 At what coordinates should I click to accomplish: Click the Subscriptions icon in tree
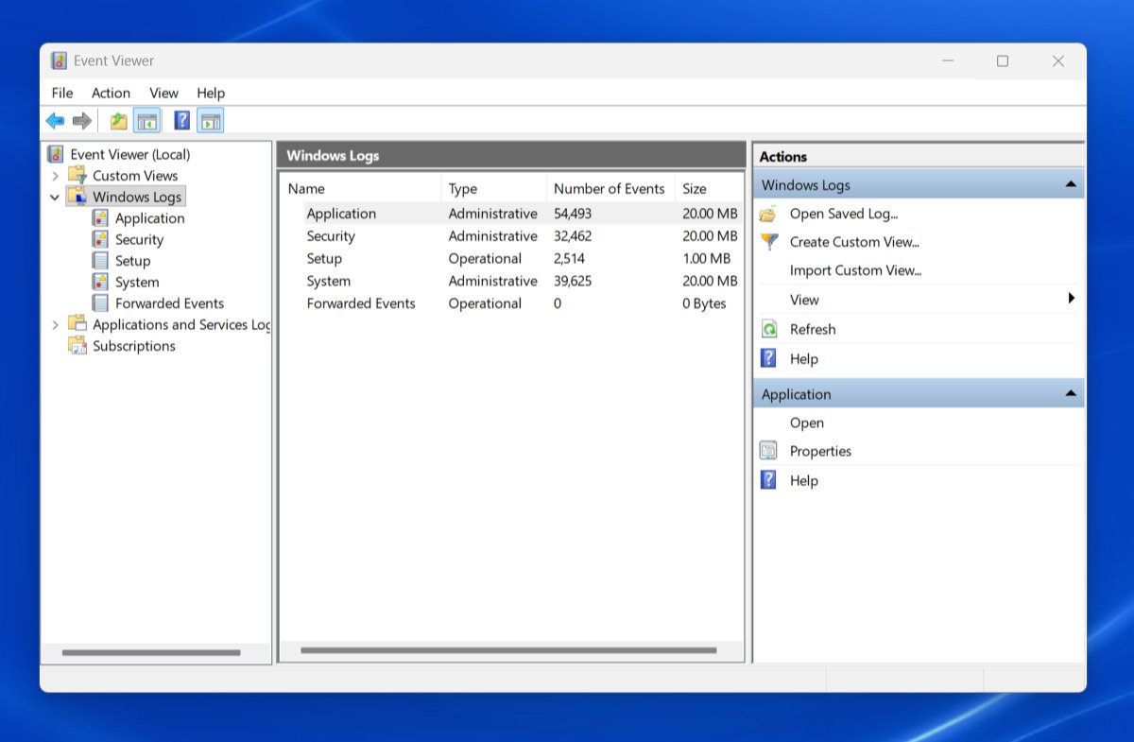point(77,346)
